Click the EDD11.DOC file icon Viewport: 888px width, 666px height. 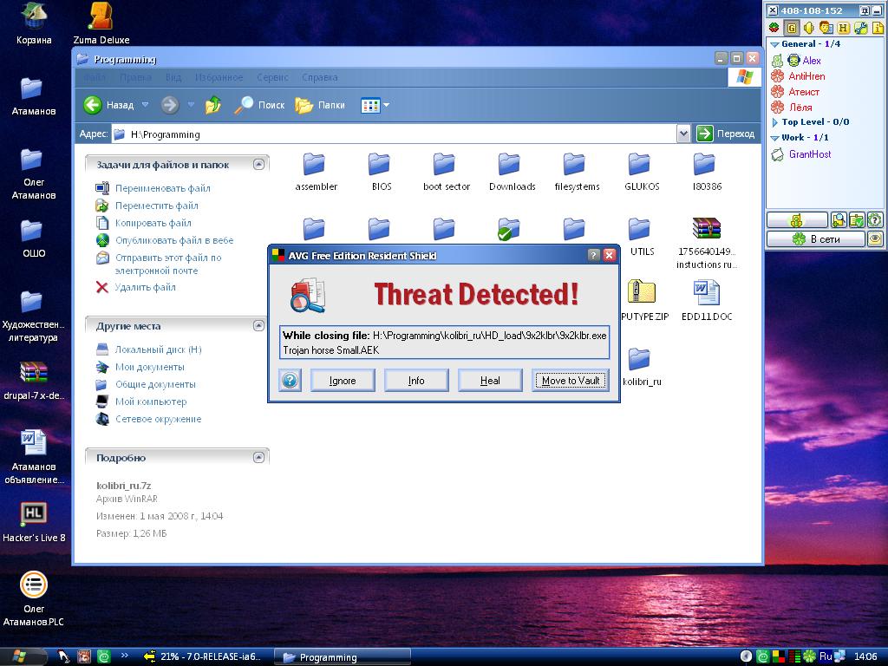coord(704,293)
